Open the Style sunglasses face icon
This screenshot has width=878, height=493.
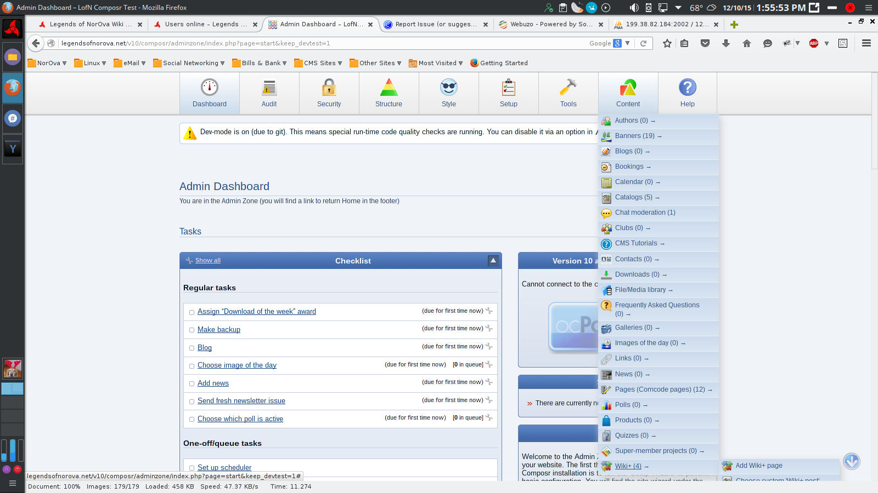(x=448, y=88)
